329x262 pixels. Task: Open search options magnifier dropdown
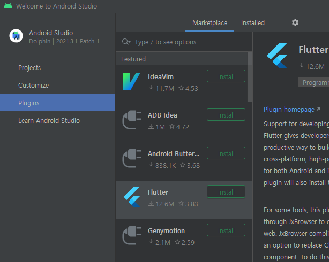(x=126, y=42)
